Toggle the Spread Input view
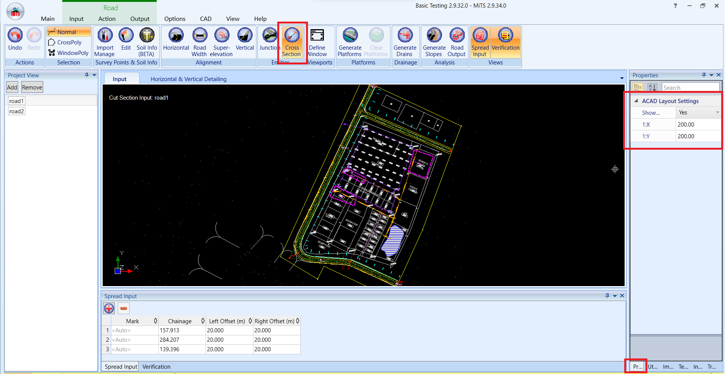 click(x=480, y=42)
